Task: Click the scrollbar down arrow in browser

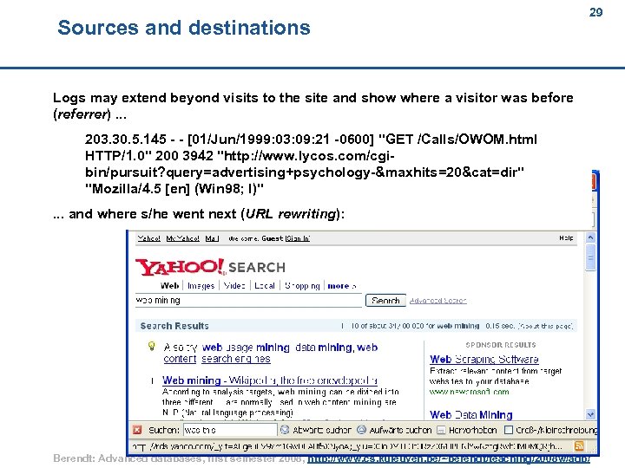Action: pyautogui.click(x=590, y=414)
